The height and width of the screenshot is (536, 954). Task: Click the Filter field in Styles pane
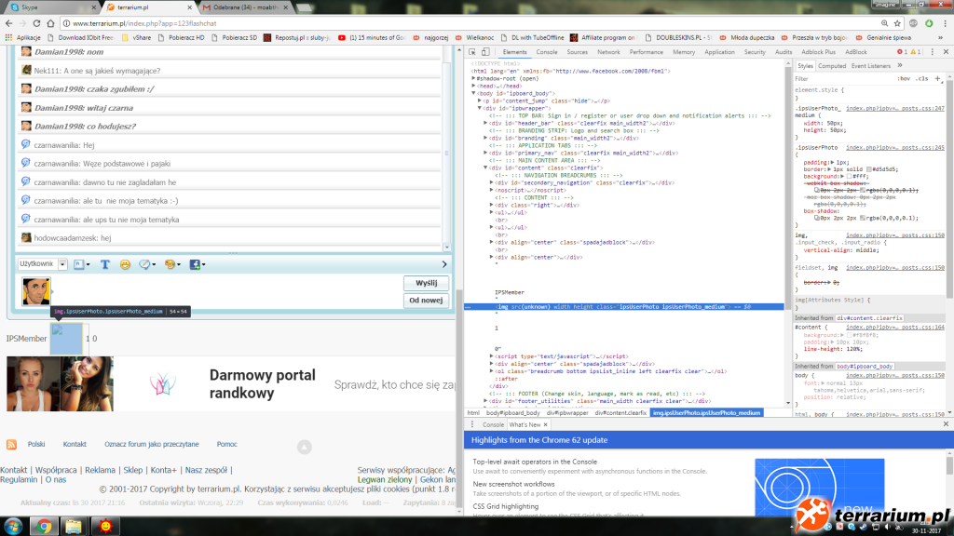[x=842, y=78]
